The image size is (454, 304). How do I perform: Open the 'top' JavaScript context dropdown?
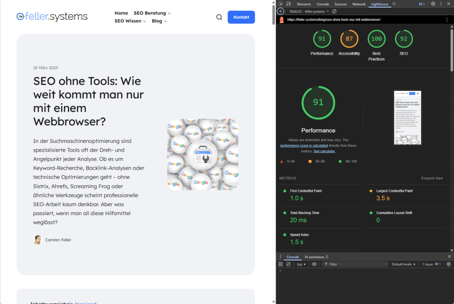click(x=301, y=264)
